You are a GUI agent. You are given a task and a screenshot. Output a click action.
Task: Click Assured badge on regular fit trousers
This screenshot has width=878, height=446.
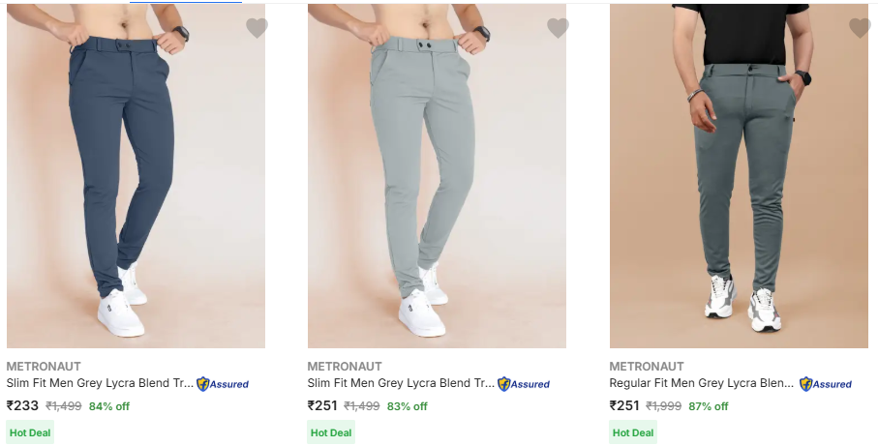[826, 384]
